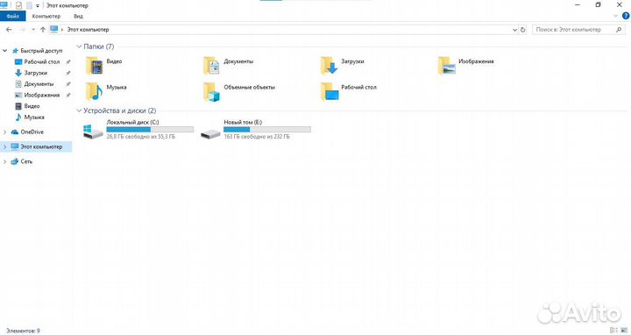Select Сеть in navigation pane
631x335 pixels.
pyautogui.click(x=22, y=161)
